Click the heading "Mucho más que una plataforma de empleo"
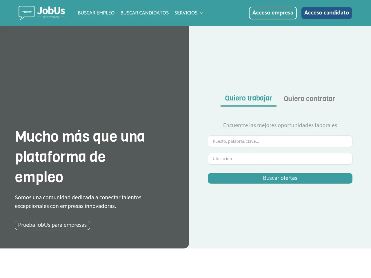The width and height of the screenshot is (371, 278). coord(80,157)
